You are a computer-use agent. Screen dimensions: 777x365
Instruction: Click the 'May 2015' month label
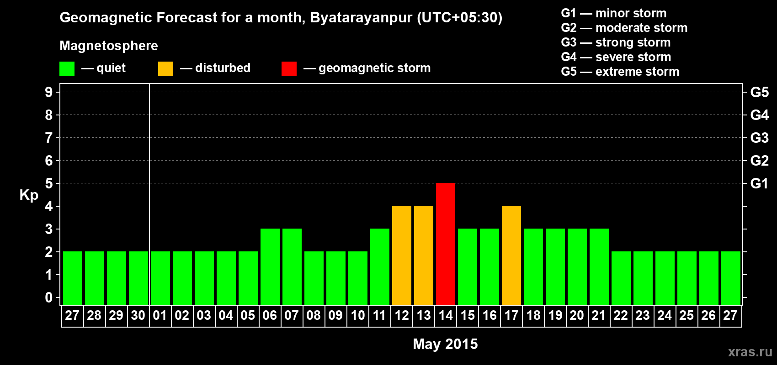[445, 344]
